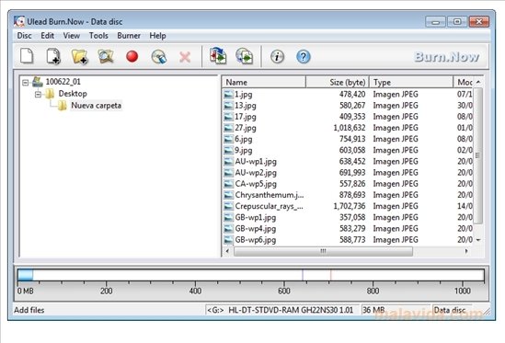Click the vertical scrollbar thumb
The image size is (505, 343).
pyautogui.click(x=478, y=156)
